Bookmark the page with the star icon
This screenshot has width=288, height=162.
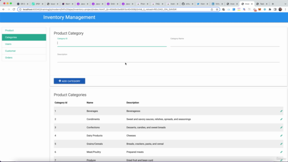point(217,9)
